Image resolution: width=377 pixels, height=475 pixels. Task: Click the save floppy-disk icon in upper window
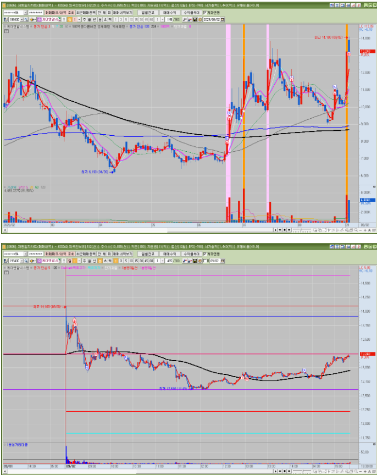point(195,19)
